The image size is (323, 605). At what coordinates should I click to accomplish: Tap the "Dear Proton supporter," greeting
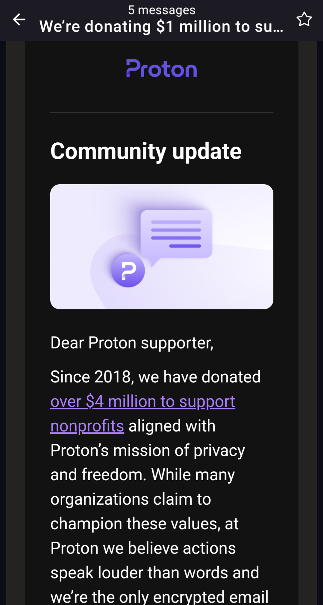pos(132,343)
